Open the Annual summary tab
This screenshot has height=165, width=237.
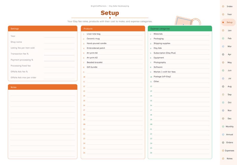[x=228, y=134]
